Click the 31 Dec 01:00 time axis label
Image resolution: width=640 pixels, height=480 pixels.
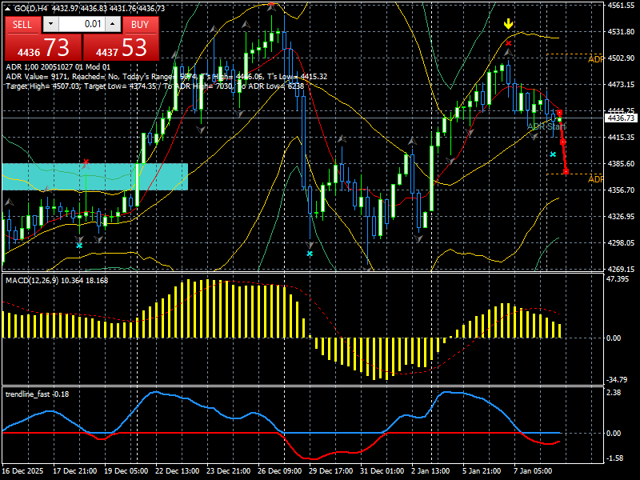click(382, 470)
